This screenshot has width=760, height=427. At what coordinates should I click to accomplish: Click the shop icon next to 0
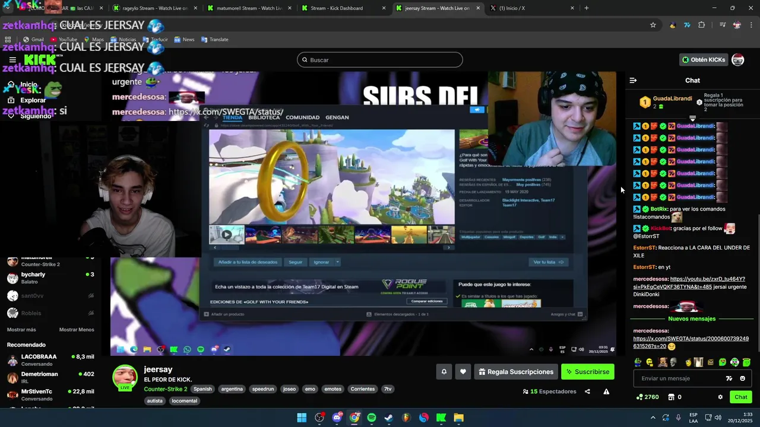click(672, 397)
